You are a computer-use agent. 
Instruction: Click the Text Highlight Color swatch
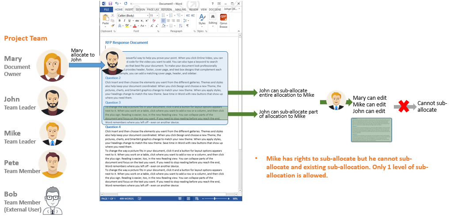click(127, 26)
